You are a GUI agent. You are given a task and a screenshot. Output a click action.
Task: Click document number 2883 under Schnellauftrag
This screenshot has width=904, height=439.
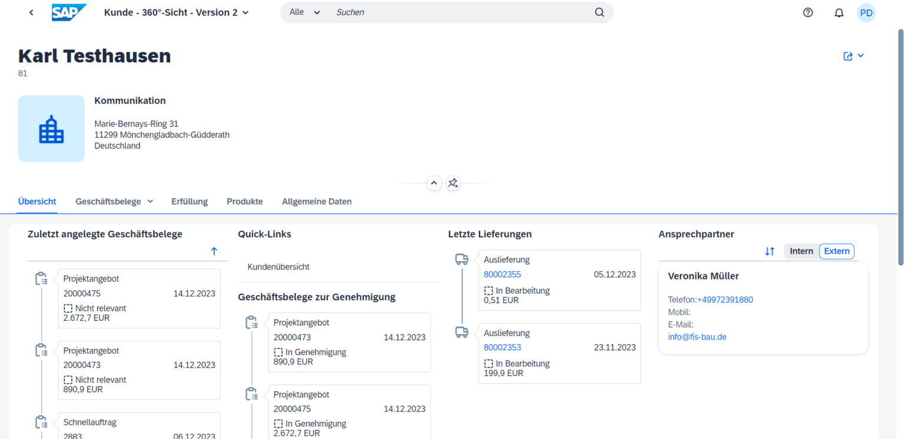(73, 437)
